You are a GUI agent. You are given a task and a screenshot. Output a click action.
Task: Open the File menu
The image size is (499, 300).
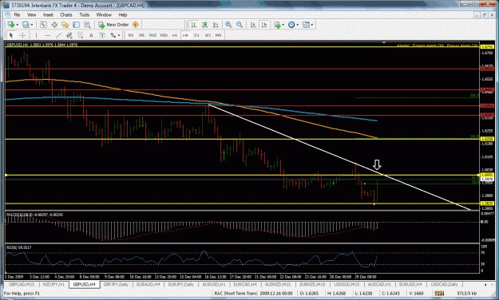(17, 14)
